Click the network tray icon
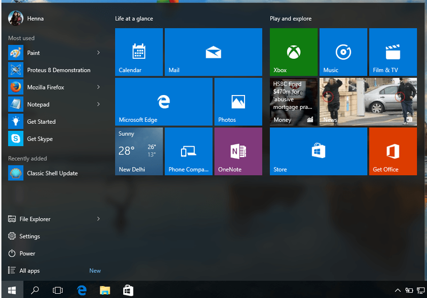This screenshot has width=427, height=298. [x=421, y=291]
